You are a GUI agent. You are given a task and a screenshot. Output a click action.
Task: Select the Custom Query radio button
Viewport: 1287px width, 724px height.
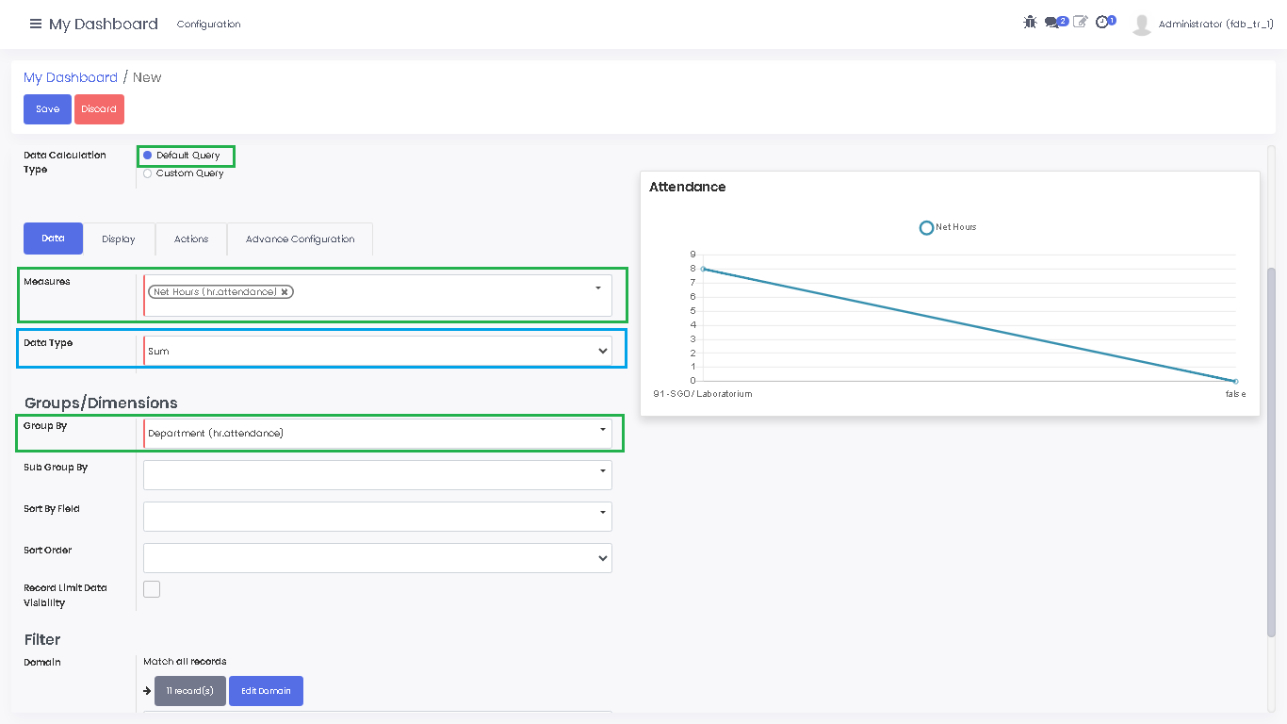click(x=148, y=173)
